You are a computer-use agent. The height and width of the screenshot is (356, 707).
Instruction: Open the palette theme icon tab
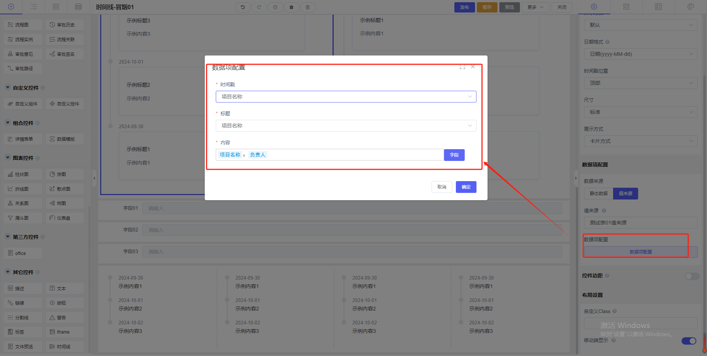[x=690, y=7]
